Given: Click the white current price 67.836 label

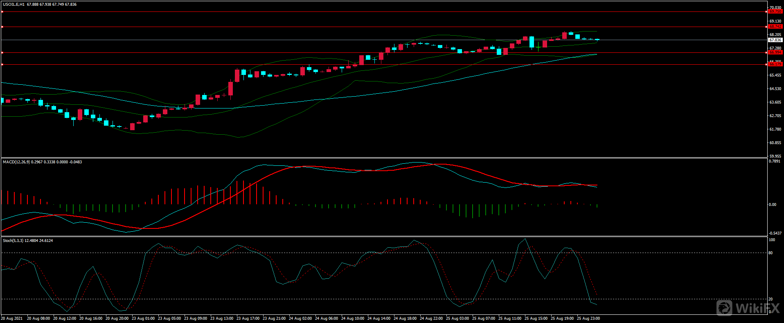Looking at the screenshot, I should (775, 40).
